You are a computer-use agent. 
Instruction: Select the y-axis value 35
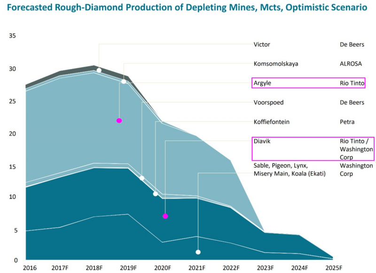click(12, 36)
